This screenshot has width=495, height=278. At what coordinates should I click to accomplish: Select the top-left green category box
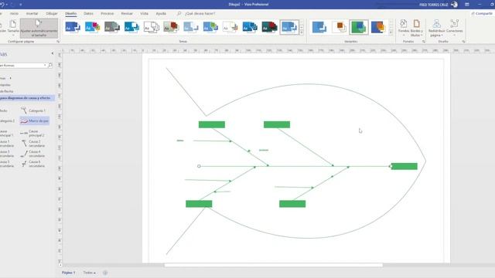point(212,124)
